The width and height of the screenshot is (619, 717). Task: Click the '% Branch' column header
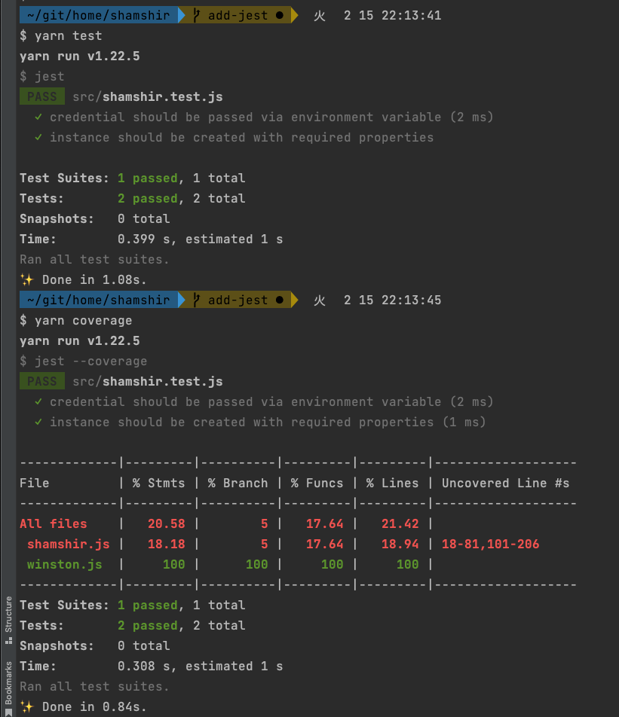click(237, 484)
